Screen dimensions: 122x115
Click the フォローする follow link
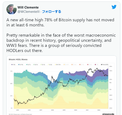52,12
